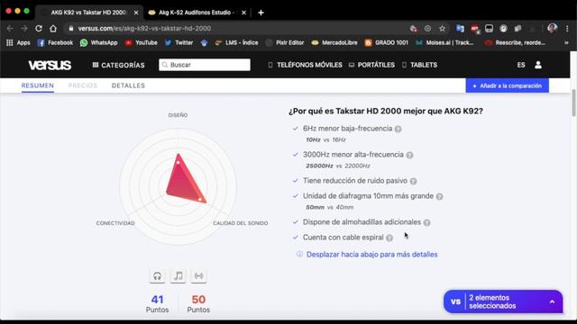577x324 pixels.
Task: Open the Chrome profile avatar
Action: pyautogui.click(x=552, y=28)
